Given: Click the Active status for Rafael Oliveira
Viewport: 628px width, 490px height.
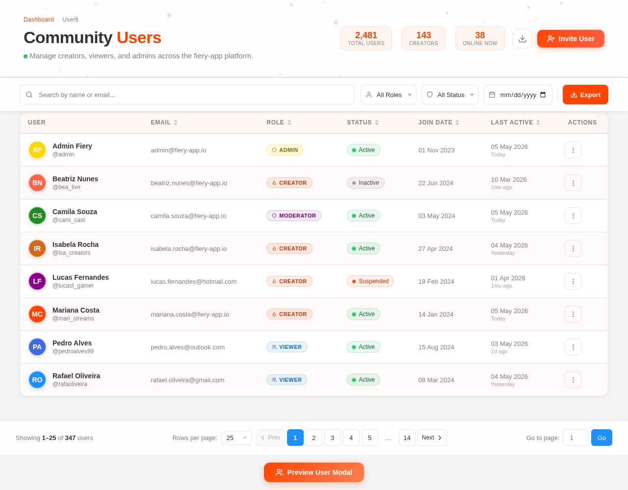Looking at the screenshot, I should point(364,380).
